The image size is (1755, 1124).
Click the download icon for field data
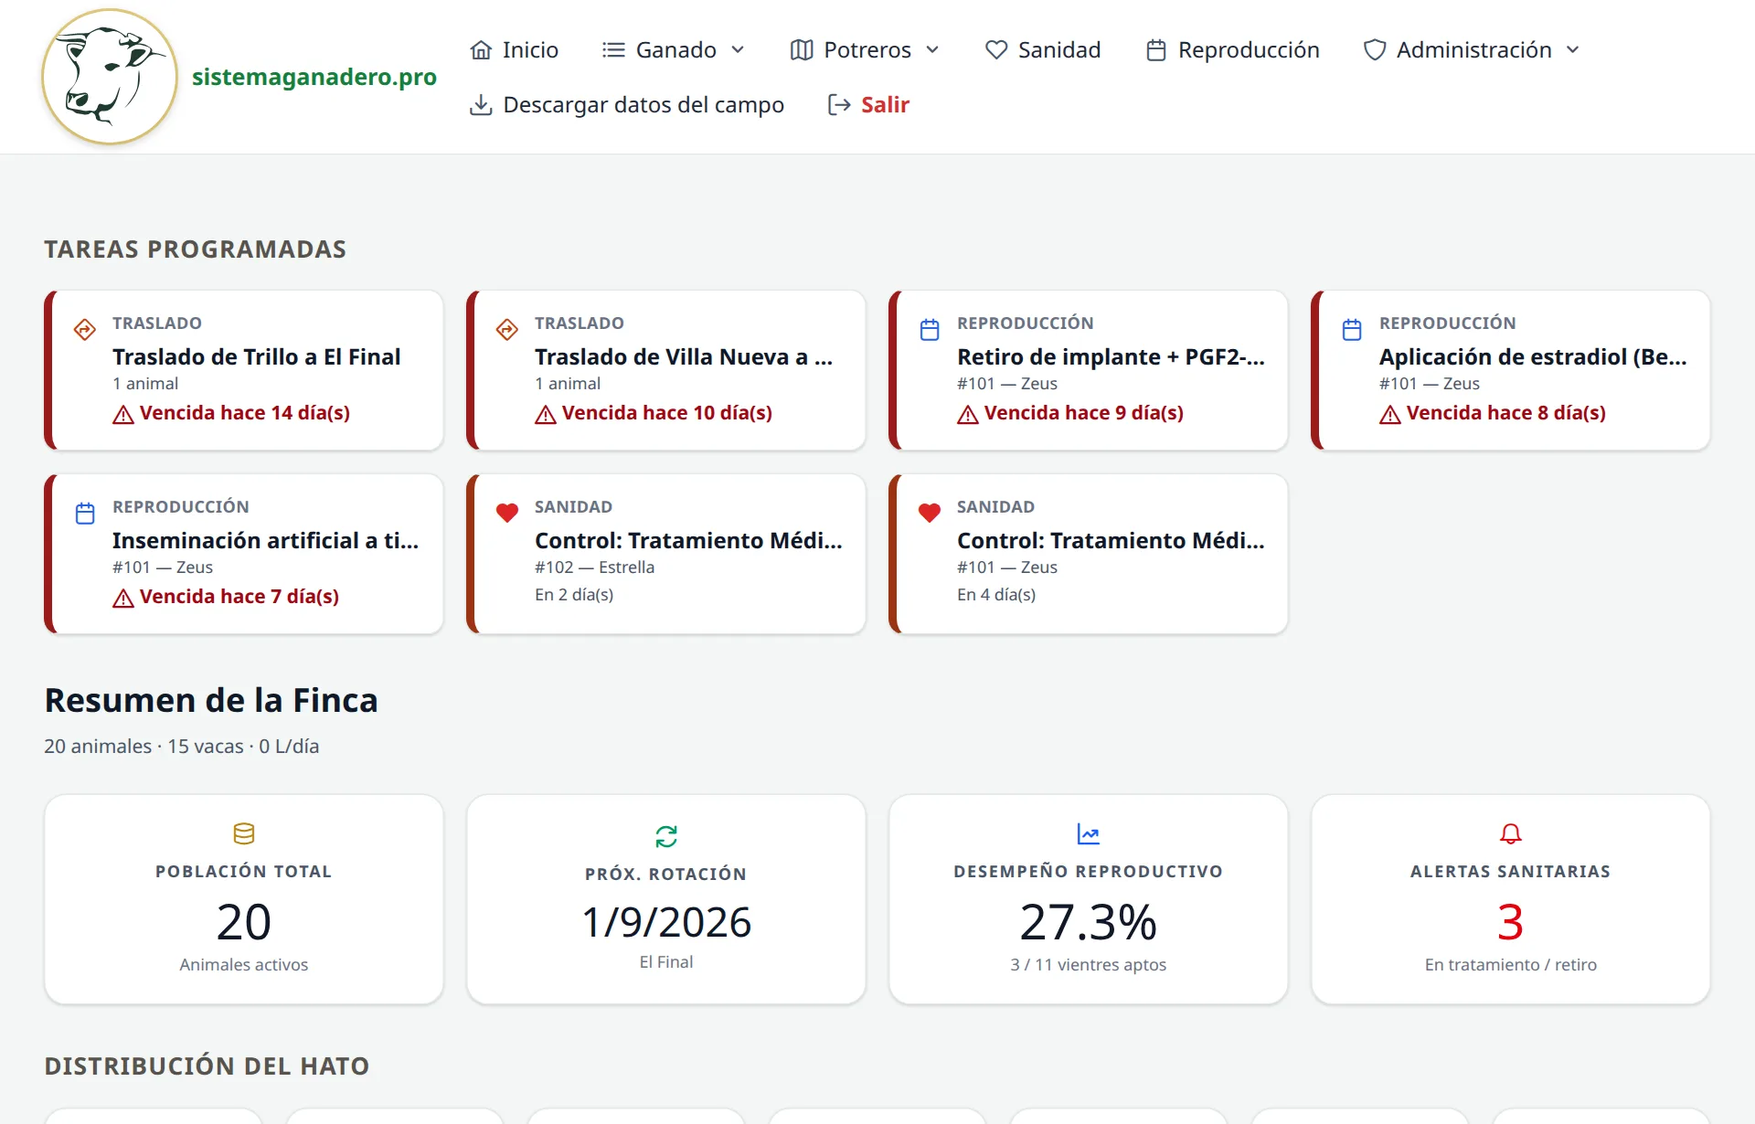(x=481, y=105)
